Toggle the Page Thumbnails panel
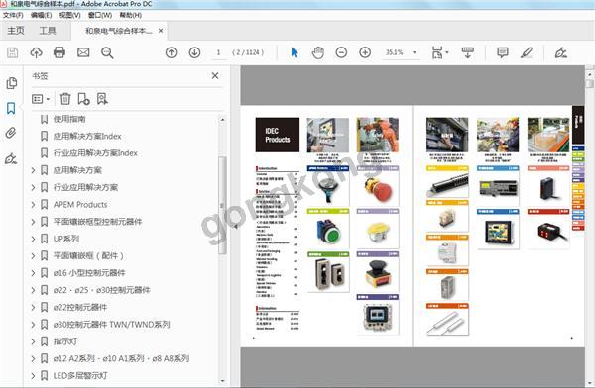The width and height of the screenshot is (595, 388). click(11, 83)
